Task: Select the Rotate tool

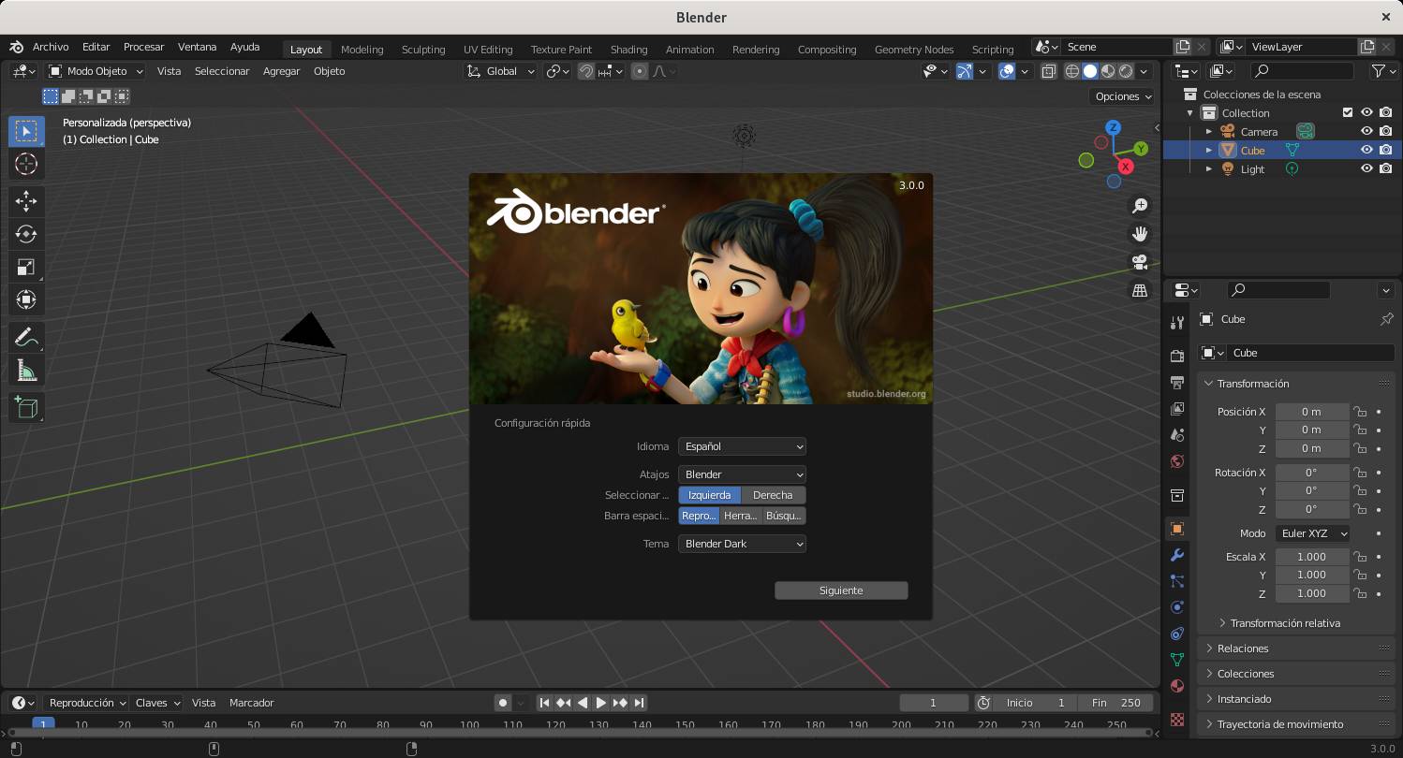Action: [x=26, y=234]
